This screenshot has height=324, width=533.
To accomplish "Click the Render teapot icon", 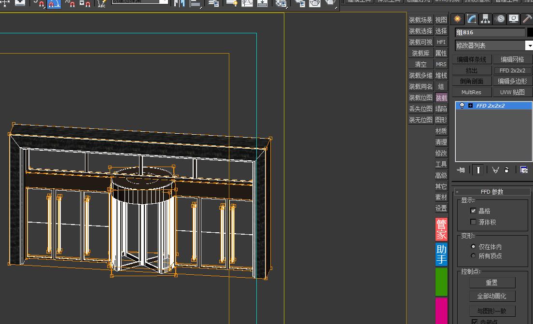I will 314,3.
